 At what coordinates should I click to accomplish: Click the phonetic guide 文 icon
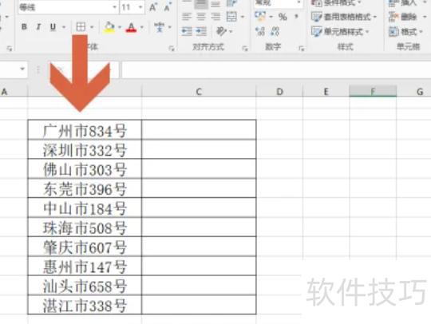[159, 27]
